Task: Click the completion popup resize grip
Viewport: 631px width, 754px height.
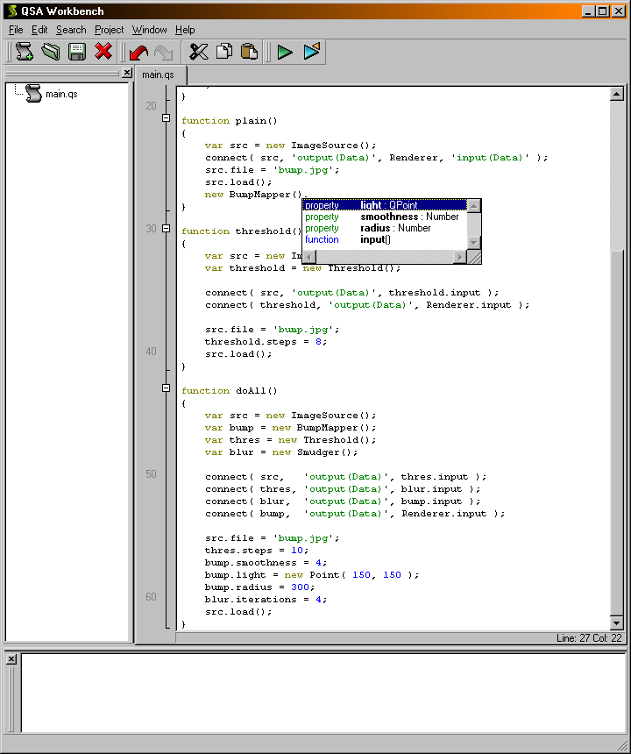Action: (x=474, y=257)
